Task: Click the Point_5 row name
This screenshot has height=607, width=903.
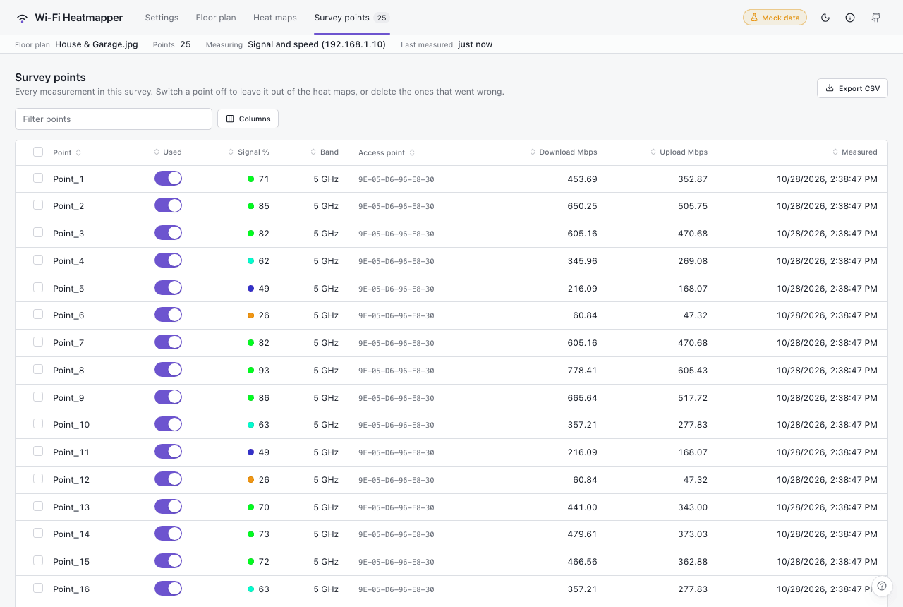Action: [x=68, y=288]
